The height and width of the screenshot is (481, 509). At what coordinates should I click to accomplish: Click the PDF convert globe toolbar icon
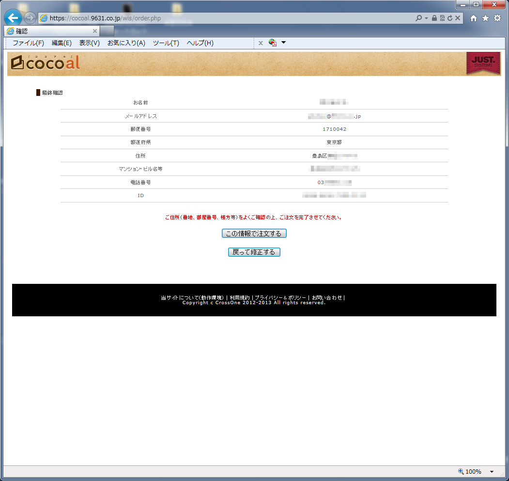[273, 43]
